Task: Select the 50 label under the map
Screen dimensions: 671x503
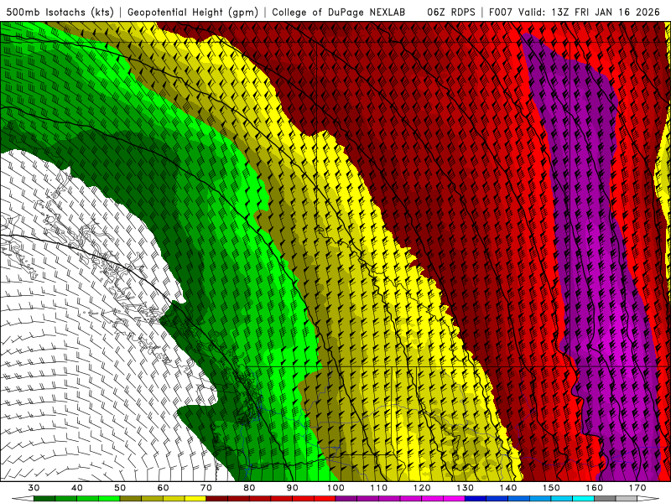Action: [x=120, y=488]
